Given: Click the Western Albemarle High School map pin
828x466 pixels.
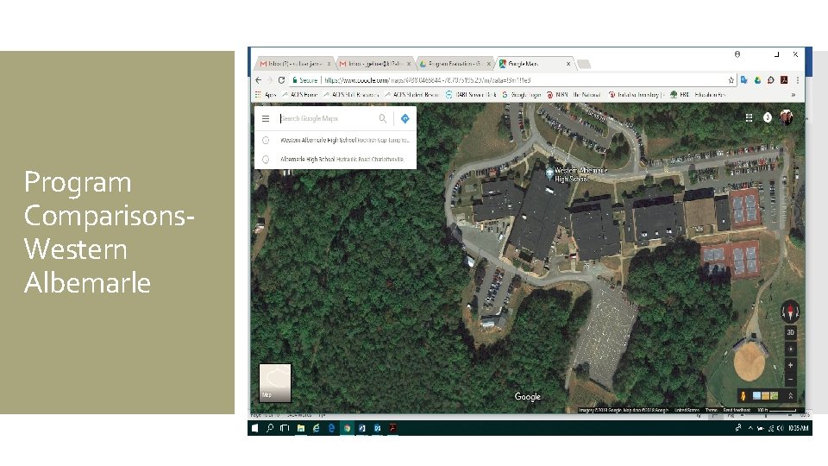Looking at the screenshot, I should (549, 173).
